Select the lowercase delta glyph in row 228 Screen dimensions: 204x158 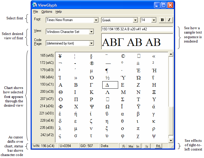(60, 121)
